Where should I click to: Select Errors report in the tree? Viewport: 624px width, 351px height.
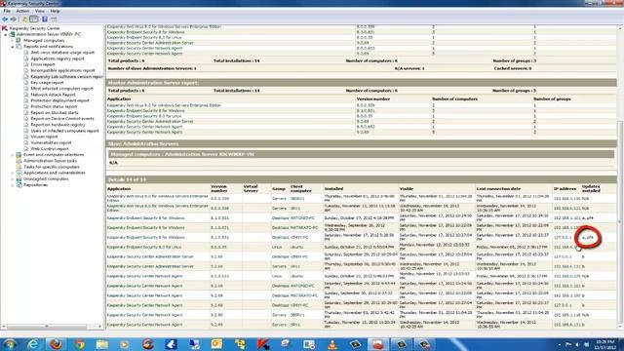point(43,64)
